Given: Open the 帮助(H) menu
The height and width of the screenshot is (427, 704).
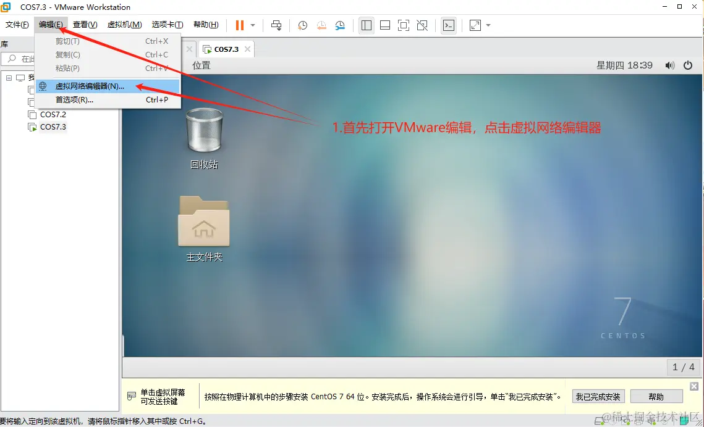Looking at the screenshot, I should pos(206,25).
